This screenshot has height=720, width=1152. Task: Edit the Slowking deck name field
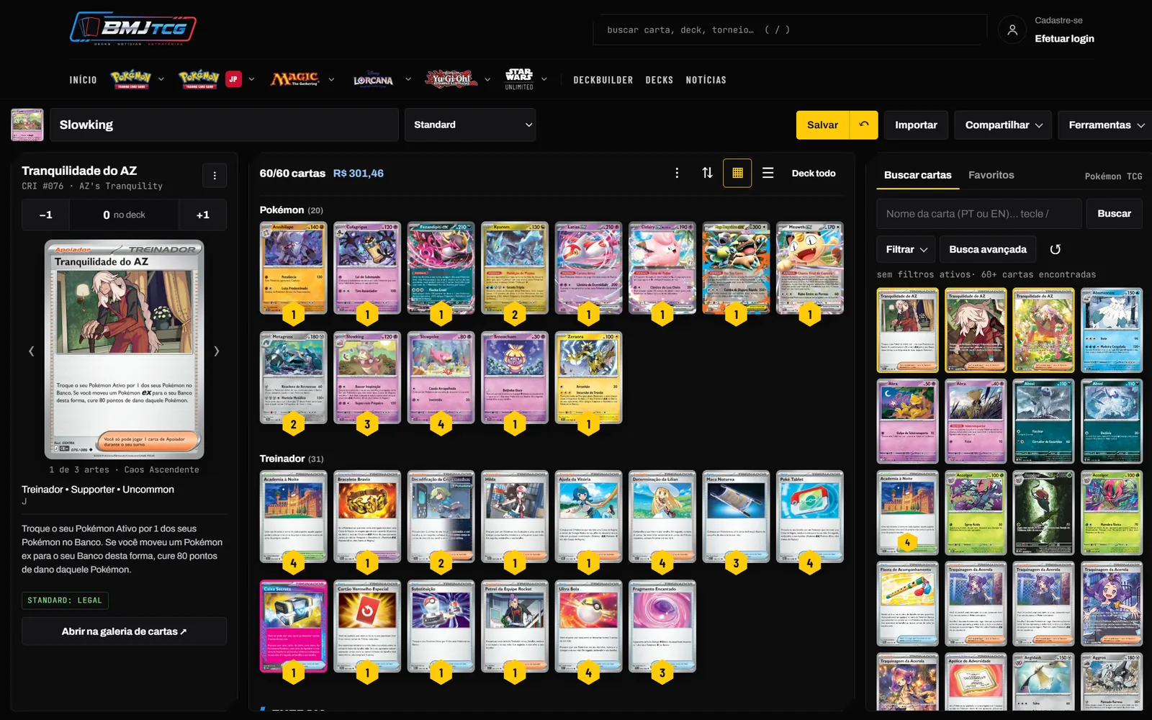tap(224, 125)
